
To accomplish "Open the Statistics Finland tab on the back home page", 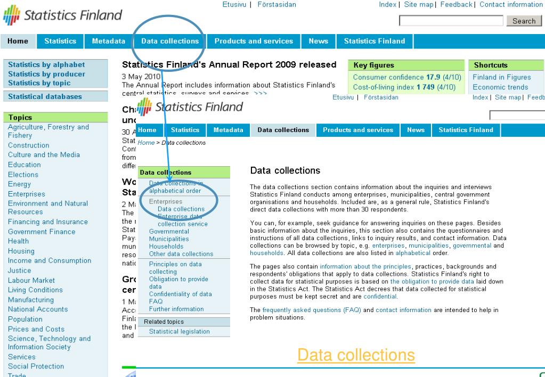I will [375, 41].
